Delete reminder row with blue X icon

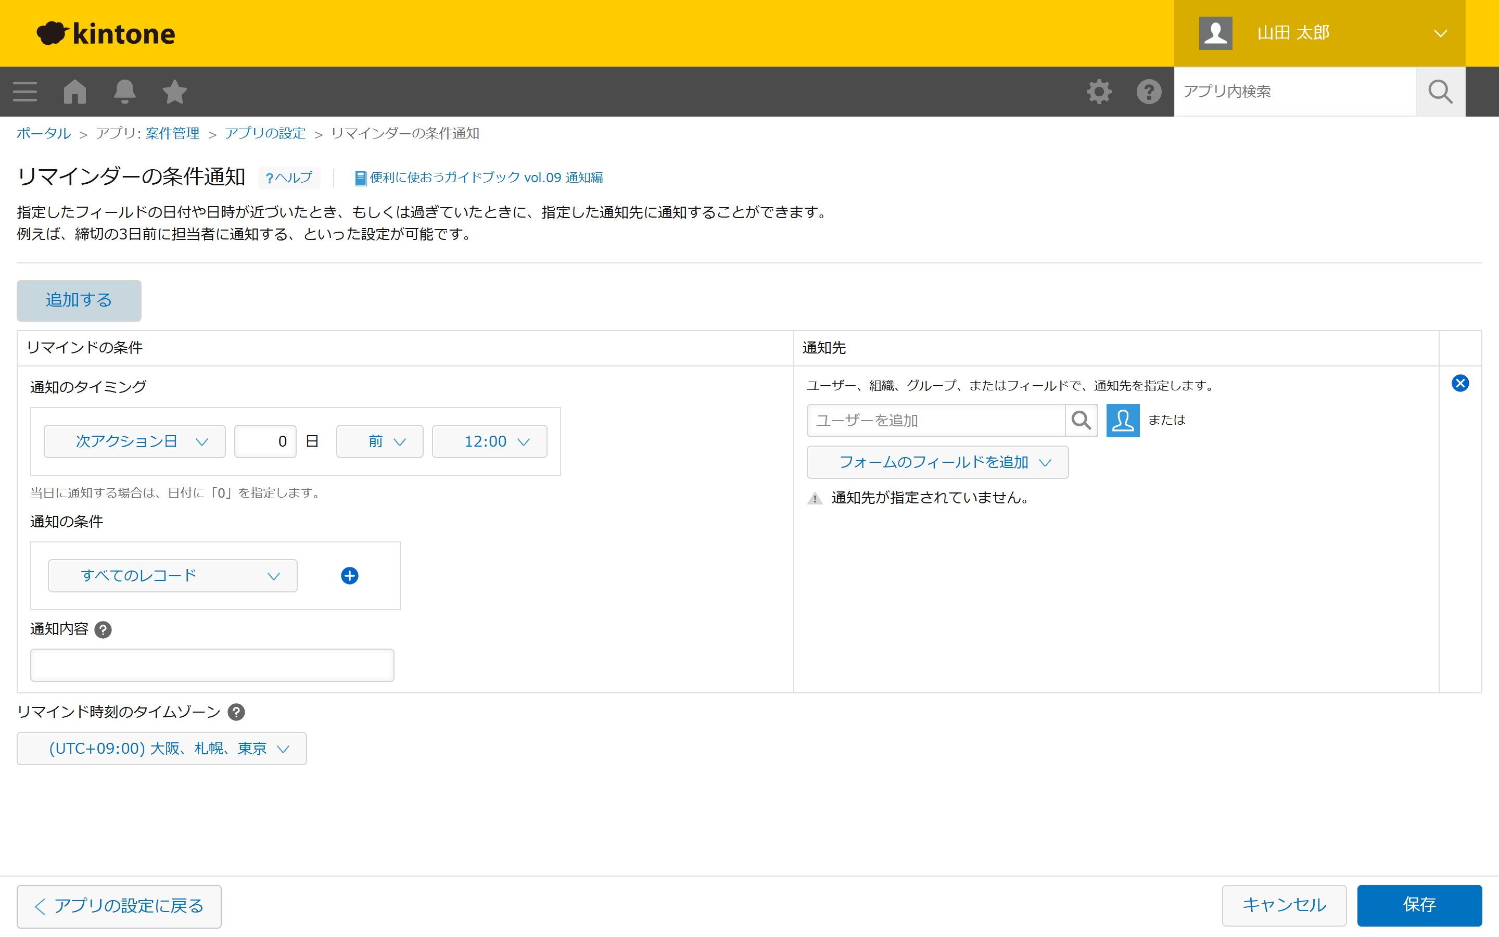pyautogui.click(x=1460, y=383)
